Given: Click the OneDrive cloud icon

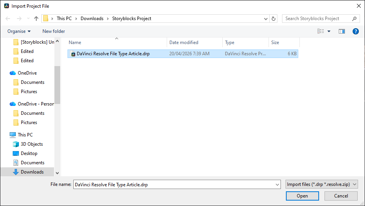Looking at the screenshot, I should click(13, 73).
